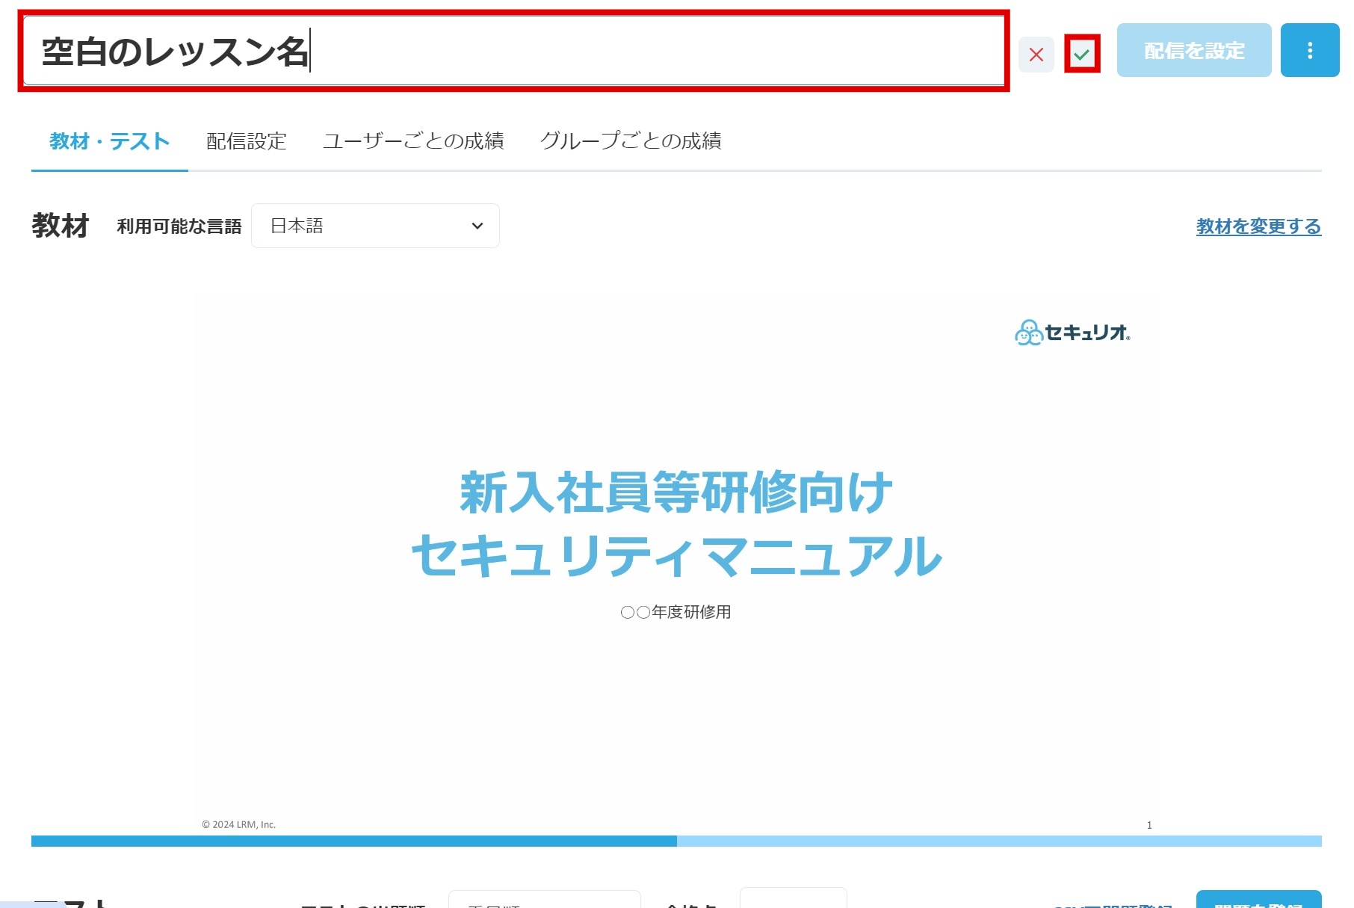Click the slide progress bar
Image resolution: width=1354 pixels, height=908 pixels.
tap(676, 841)
